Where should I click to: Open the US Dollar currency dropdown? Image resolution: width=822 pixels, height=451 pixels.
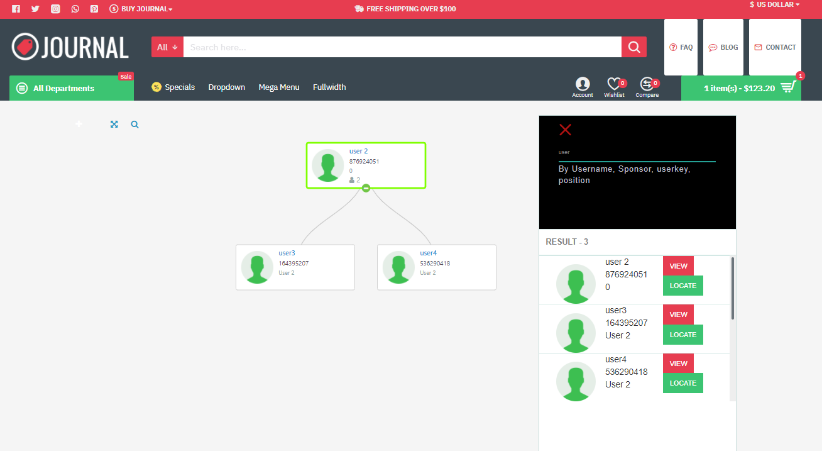774,4
